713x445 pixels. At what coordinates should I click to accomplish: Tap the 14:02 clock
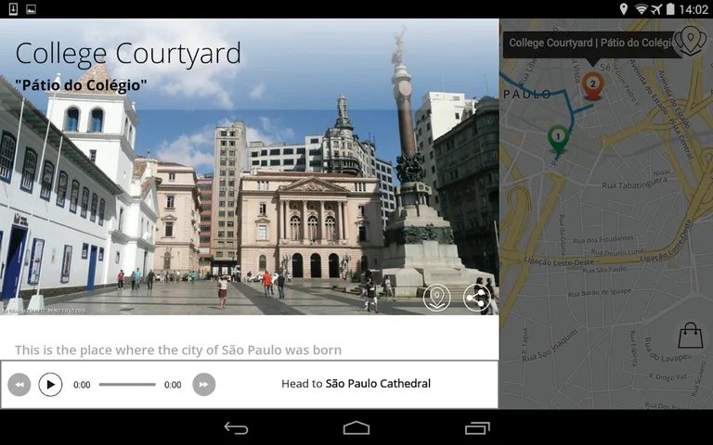point(694,9)
